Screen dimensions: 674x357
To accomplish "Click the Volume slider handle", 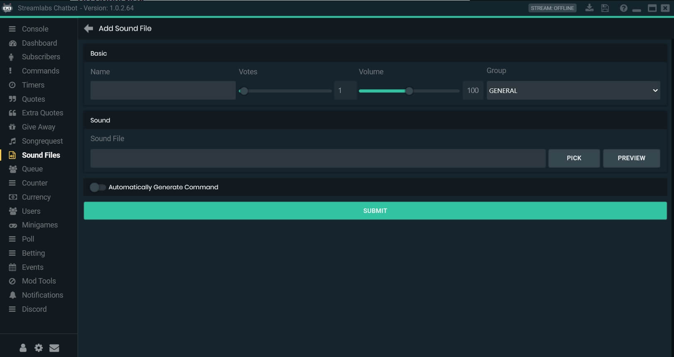I will point(409,91).
